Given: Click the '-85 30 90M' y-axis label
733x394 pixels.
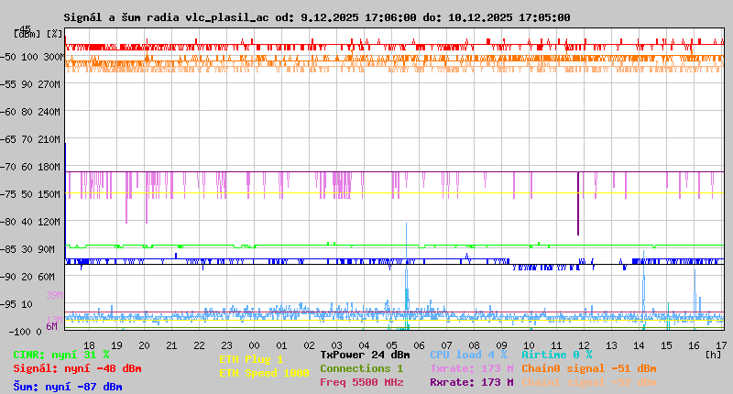Looking at the screenshot, I should (28, 249).
